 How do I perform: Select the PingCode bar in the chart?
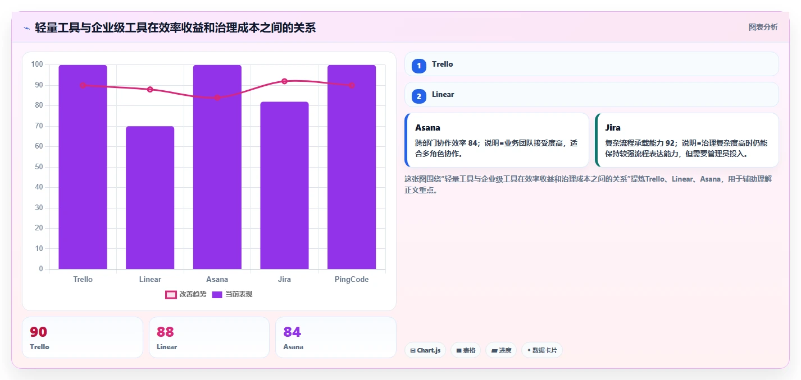click(x=352, y=167)
